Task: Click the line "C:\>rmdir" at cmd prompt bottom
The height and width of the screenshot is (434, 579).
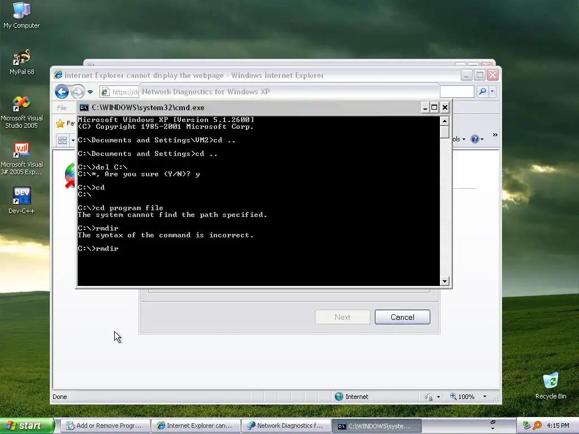Action: click(98, 249)
